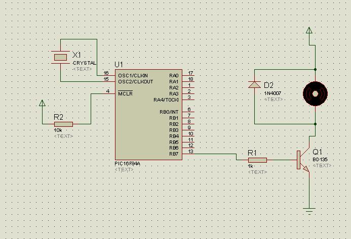The width and height of the screenshot is (351, 239).
Task: Click the RA4/T0CKI pin label
Action: (166, 100)
